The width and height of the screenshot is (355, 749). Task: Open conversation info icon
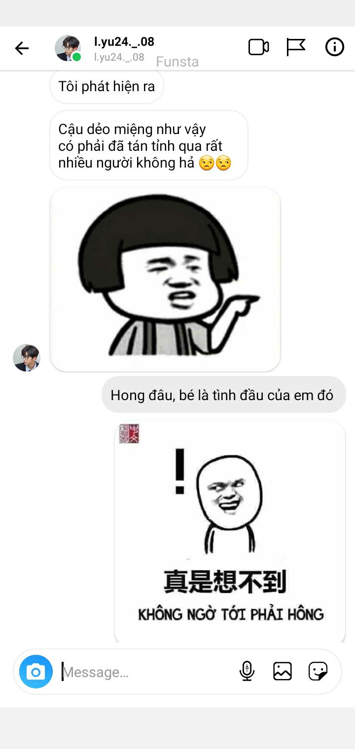tap(334, 47)
